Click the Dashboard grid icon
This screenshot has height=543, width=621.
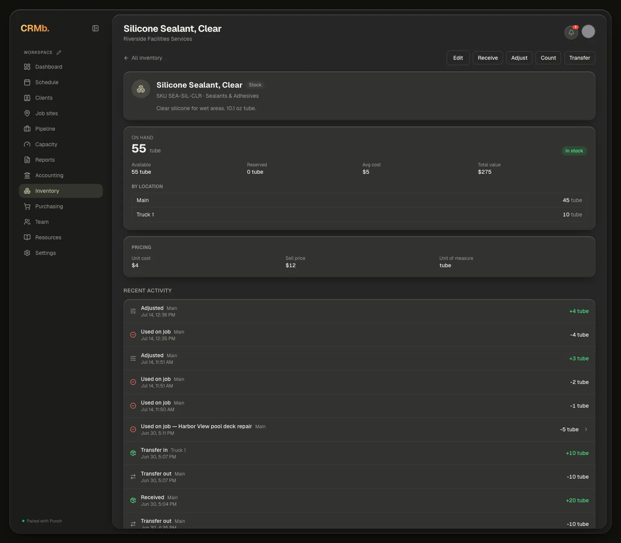(x=27, y=67)
